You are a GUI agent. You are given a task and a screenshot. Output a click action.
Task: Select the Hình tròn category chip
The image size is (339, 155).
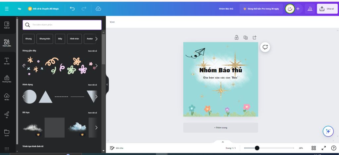(74, 39)
